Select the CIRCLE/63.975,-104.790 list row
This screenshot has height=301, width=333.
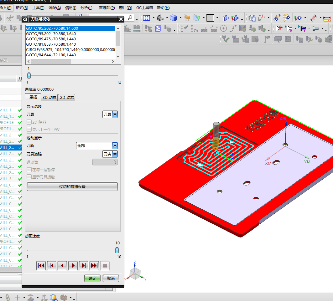(x=70, y=50)
